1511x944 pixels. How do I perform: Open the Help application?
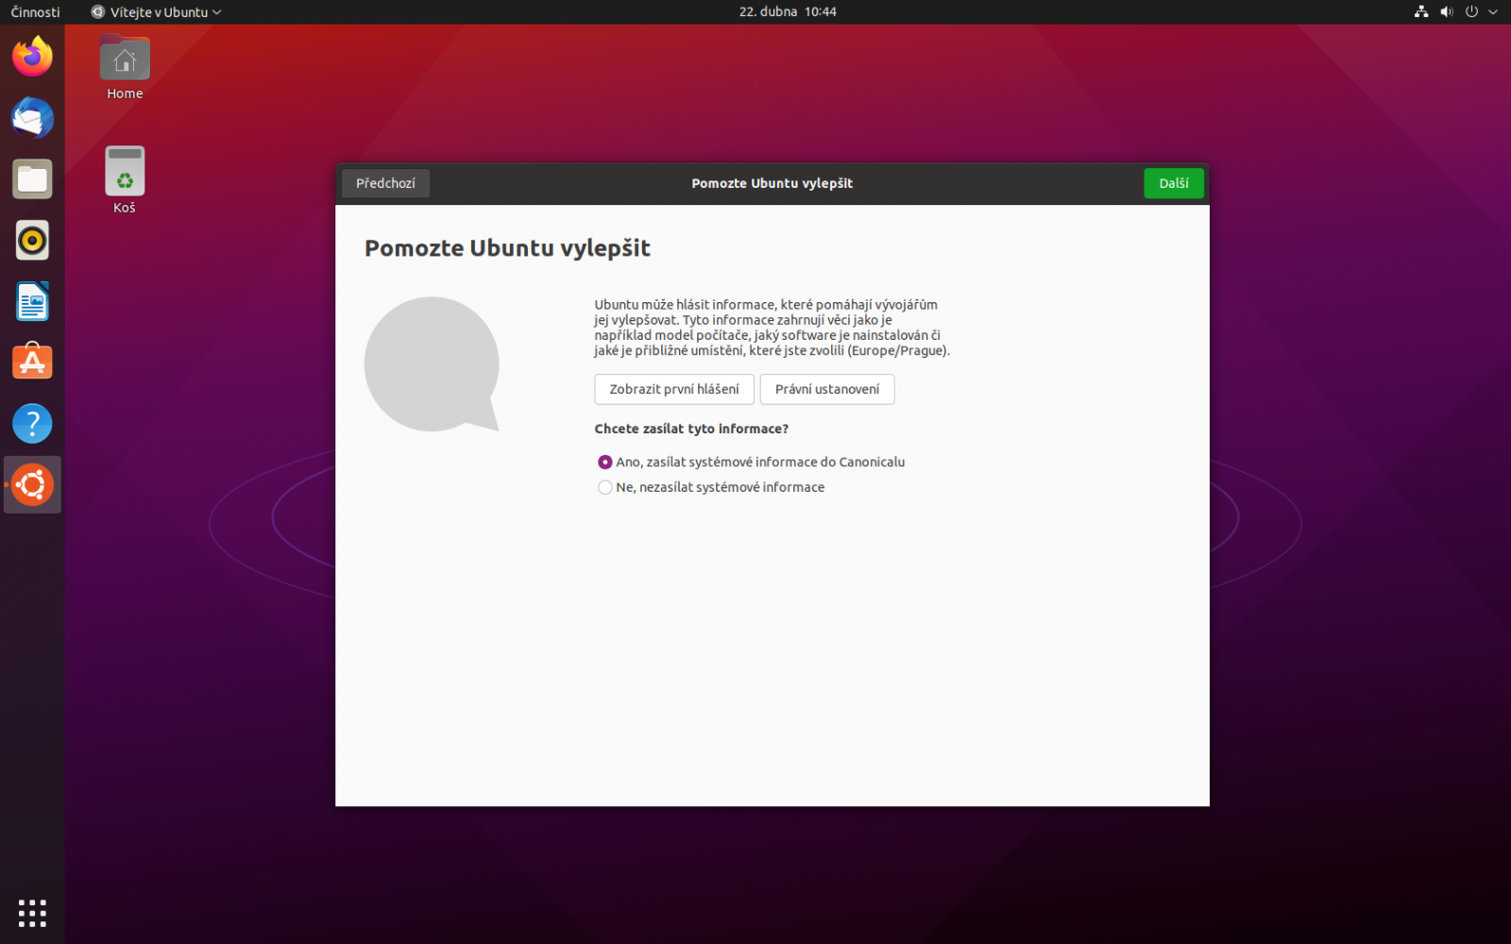click(32, 423)
